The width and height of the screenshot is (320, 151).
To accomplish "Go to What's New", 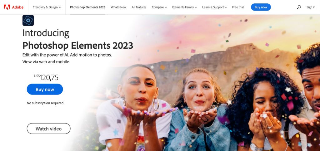I will (x=118, y=7).
